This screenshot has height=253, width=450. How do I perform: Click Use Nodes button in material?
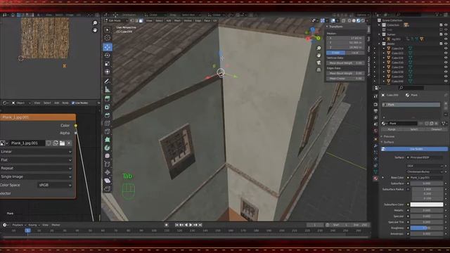[414, 149]
